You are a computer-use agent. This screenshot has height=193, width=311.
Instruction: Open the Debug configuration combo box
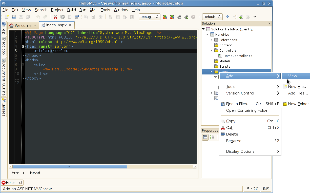click(150, 17)
